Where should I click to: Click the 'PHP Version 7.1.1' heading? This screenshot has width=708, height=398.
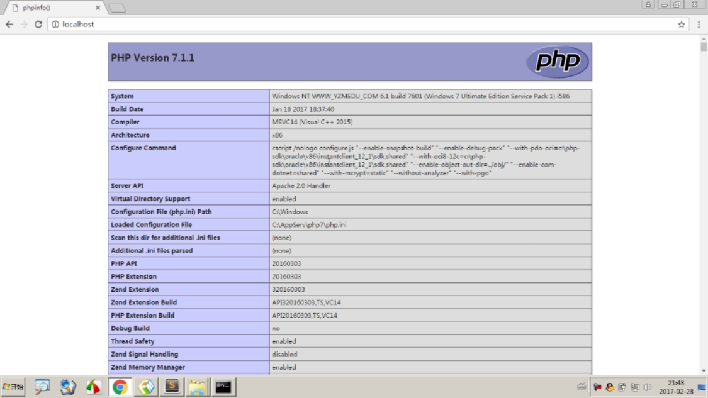153,58
